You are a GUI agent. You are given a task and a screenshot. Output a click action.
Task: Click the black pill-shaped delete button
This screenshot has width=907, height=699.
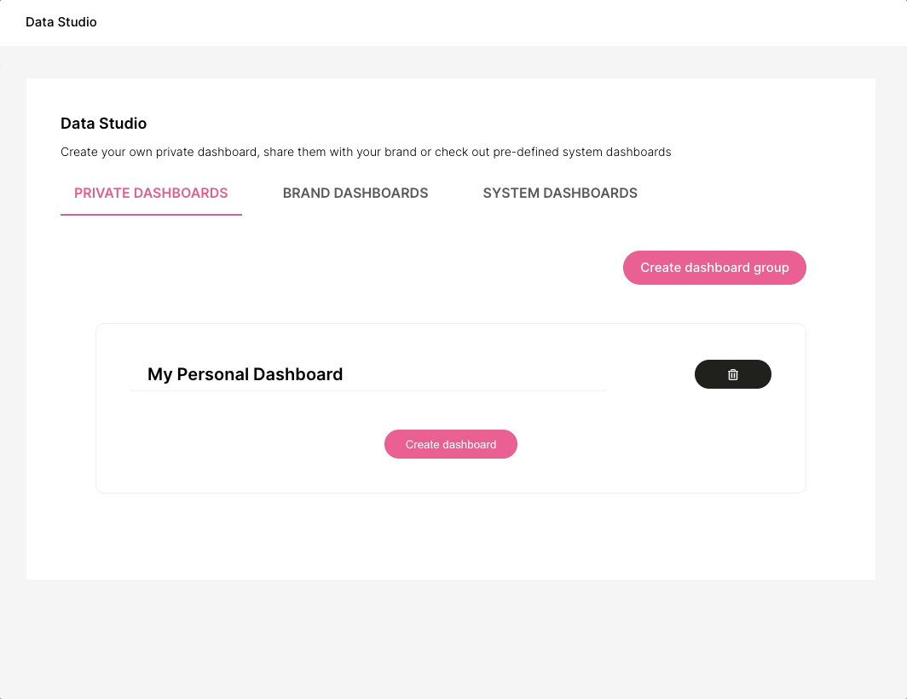click(732, 374)
